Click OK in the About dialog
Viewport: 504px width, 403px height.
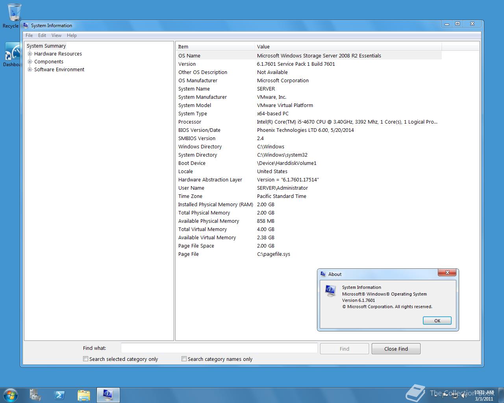437,321
